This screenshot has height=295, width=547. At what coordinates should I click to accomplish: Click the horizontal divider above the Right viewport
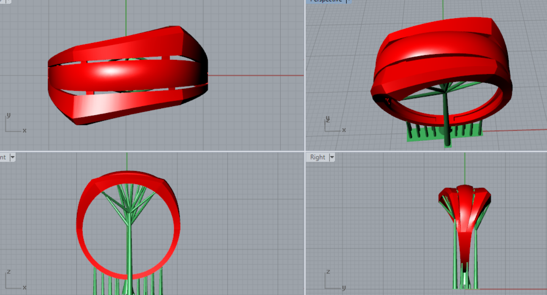422,151
